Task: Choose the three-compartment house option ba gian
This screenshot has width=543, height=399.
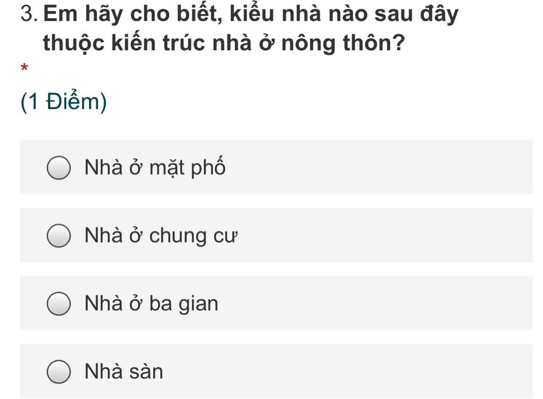Action: [x=276, y=303]
